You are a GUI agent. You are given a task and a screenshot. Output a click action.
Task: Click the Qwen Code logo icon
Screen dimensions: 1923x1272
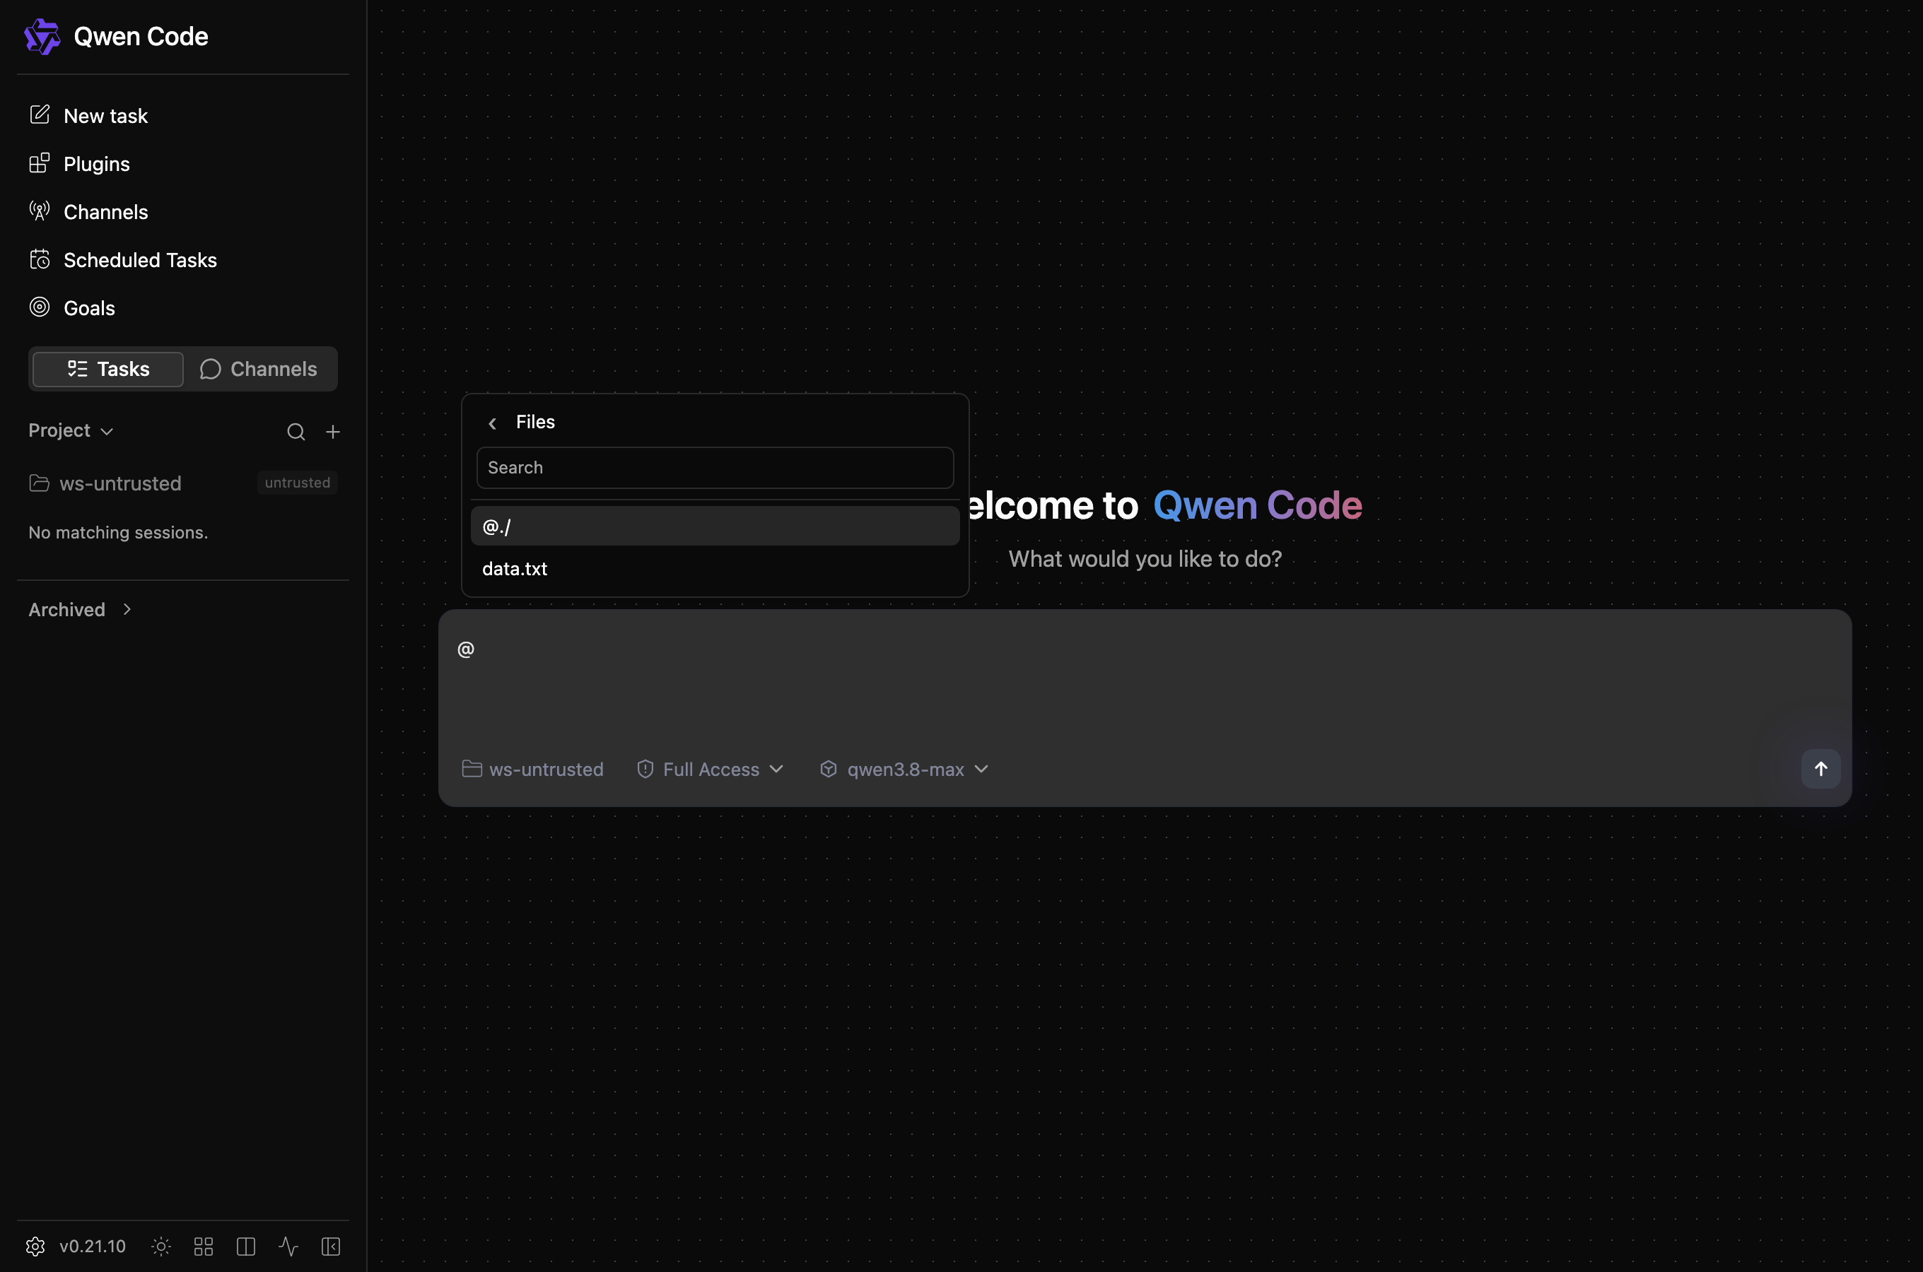42,37
